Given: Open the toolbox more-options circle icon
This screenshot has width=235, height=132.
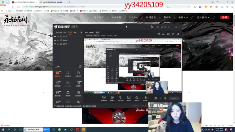Looking at the screenshot, I should pos(80,67).
